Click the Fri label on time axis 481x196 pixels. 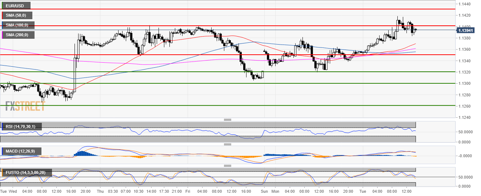188,191
